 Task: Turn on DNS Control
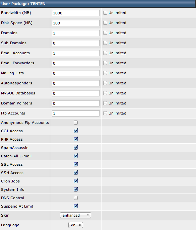76,198
